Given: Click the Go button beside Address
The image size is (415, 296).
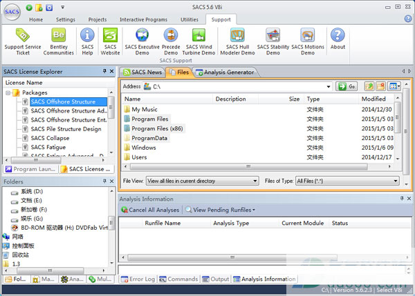Looking at the screenshot, I should click(347, 86).
